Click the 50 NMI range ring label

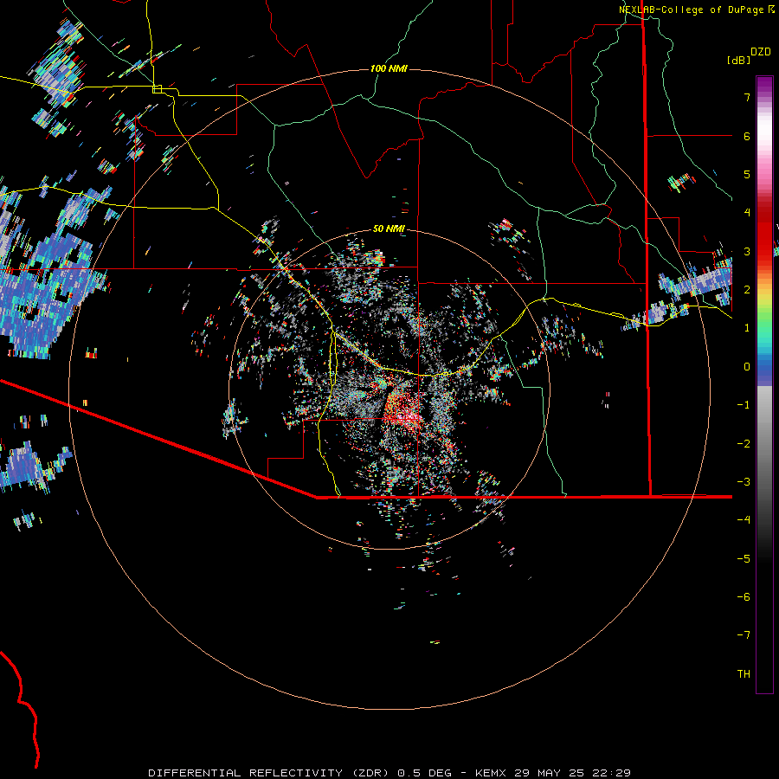point(389,229)
